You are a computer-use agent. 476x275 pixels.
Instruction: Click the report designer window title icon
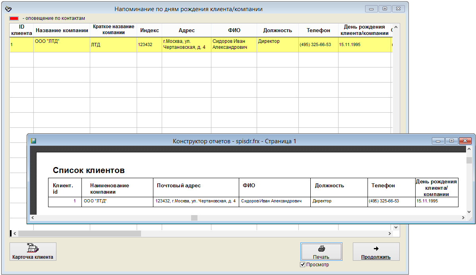coord(34,141)
